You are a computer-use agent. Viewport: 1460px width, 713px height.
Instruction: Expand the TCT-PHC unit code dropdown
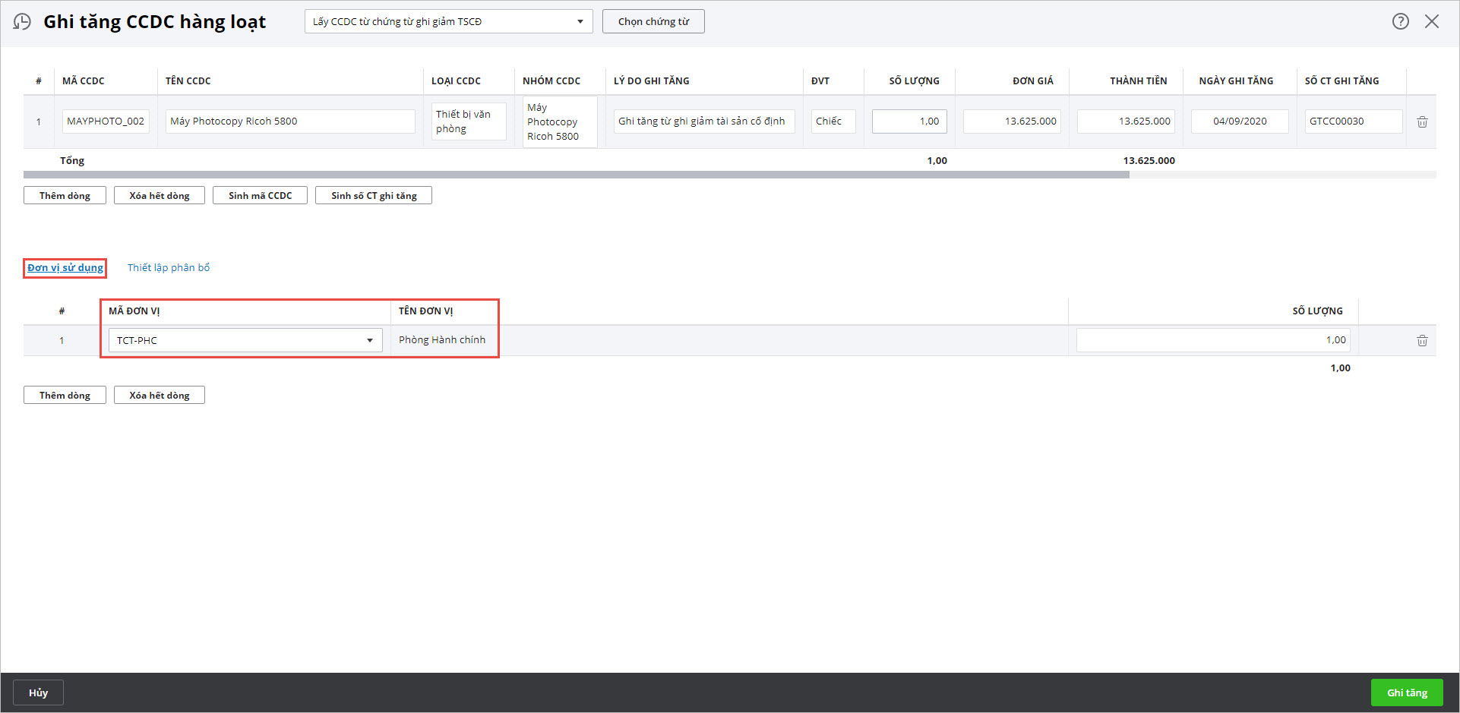point(369,340)
